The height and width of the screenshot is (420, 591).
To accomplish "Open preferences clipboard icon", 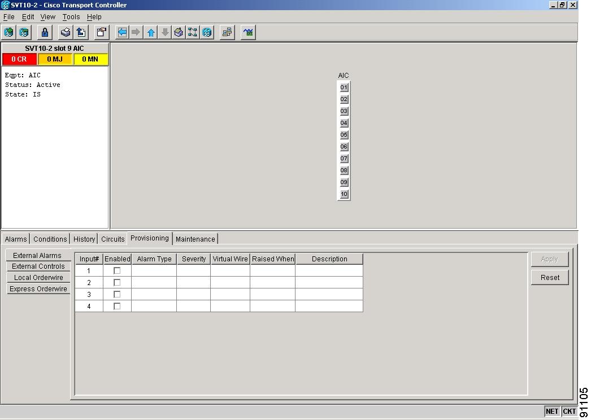I will (x=101, y=32).
